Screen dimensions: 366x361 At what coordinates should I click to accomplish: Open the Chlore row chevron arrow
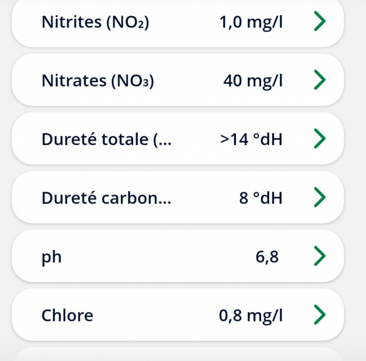[319, 314]
